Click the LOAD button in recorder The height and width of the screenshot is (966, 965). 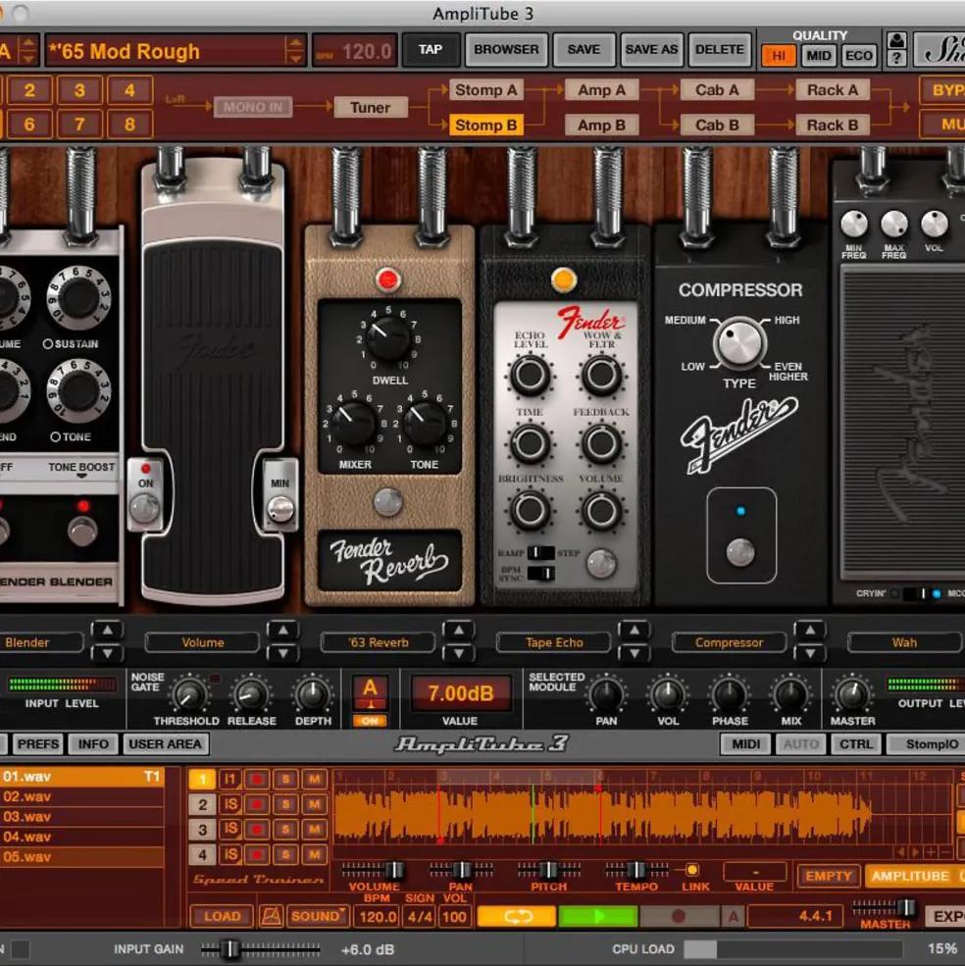(222, 916)
